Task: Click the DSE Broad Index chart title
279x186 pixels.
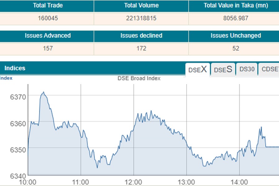Action: pos(139,78)
